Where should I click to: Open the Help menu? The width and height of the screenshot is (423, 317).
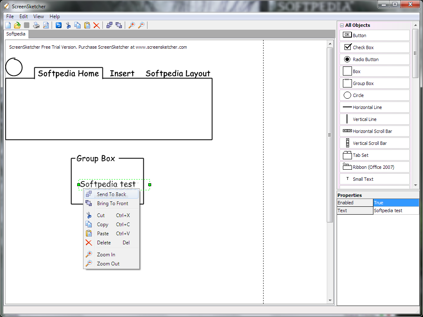55,17
